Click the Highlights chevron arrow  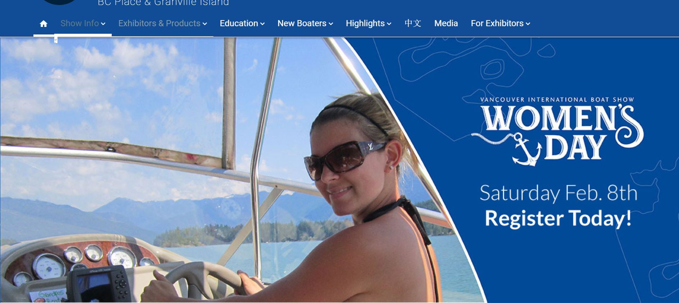(x=389, y=24)
